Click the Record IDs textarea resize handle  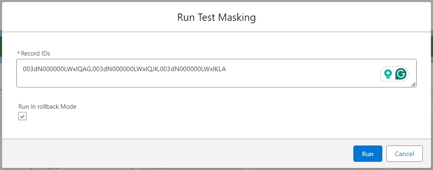(413, 84)
